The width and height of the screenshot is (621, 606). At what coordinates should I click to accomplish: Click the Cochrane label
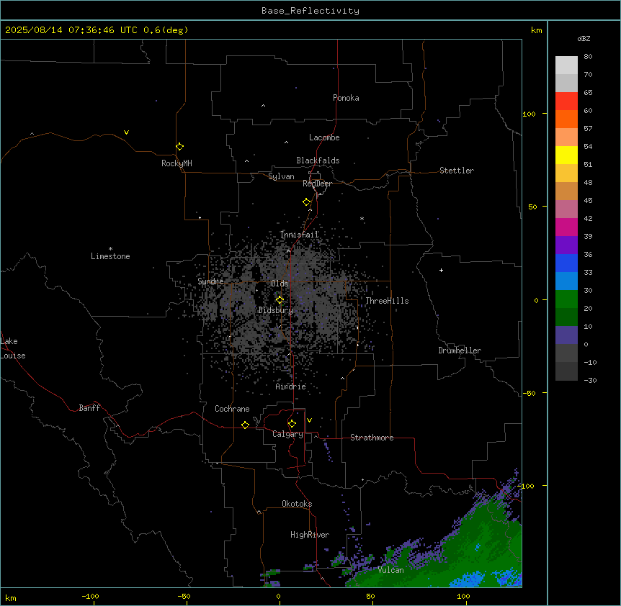(x=232, y=409)
